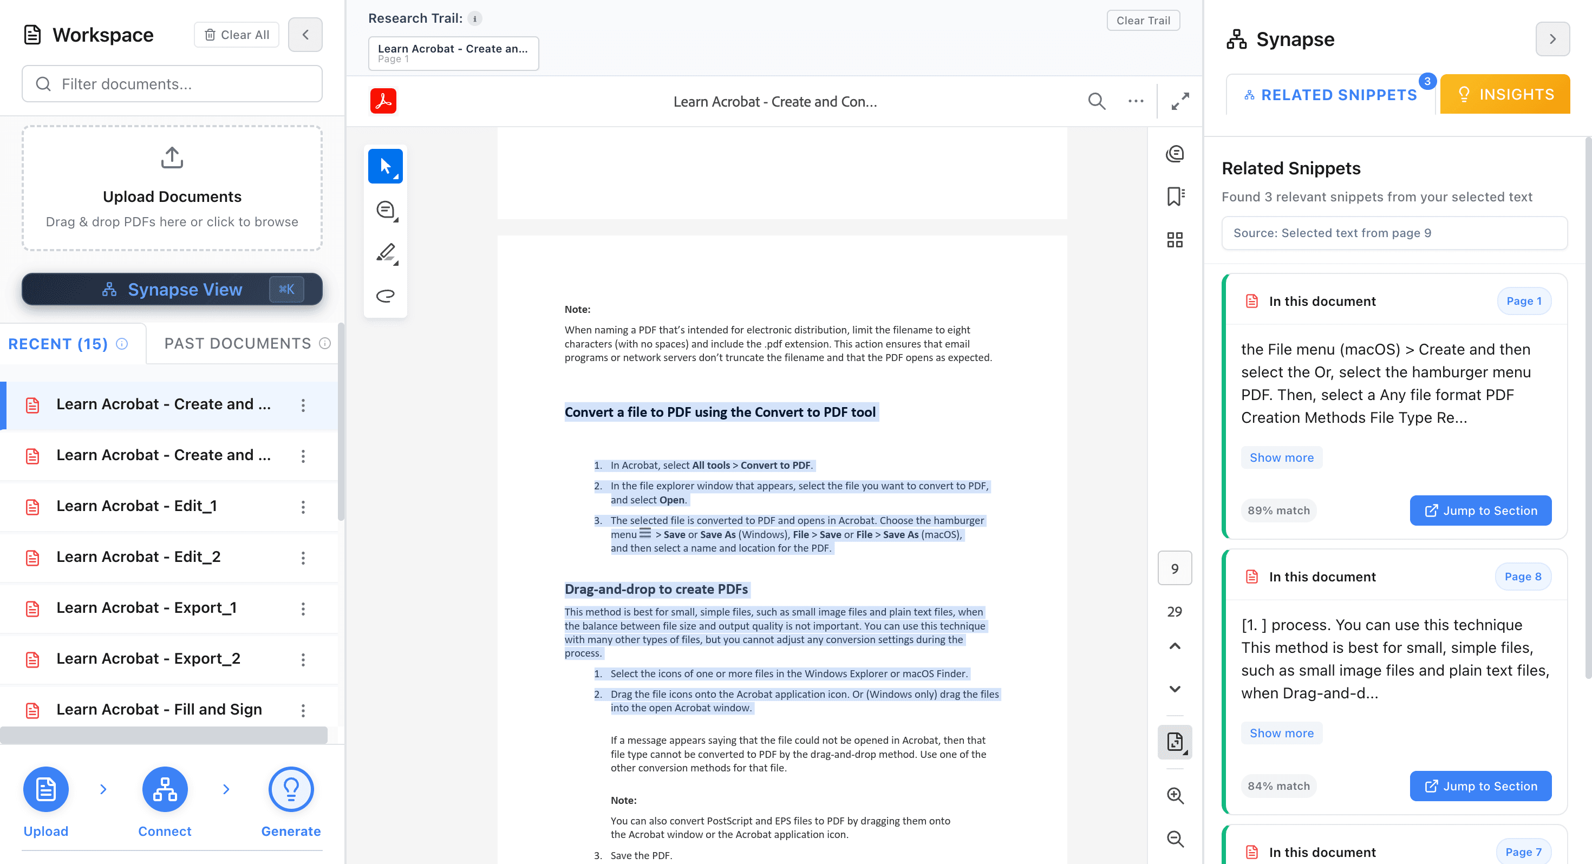Select the Insights tab

[x=1505, y=94]
